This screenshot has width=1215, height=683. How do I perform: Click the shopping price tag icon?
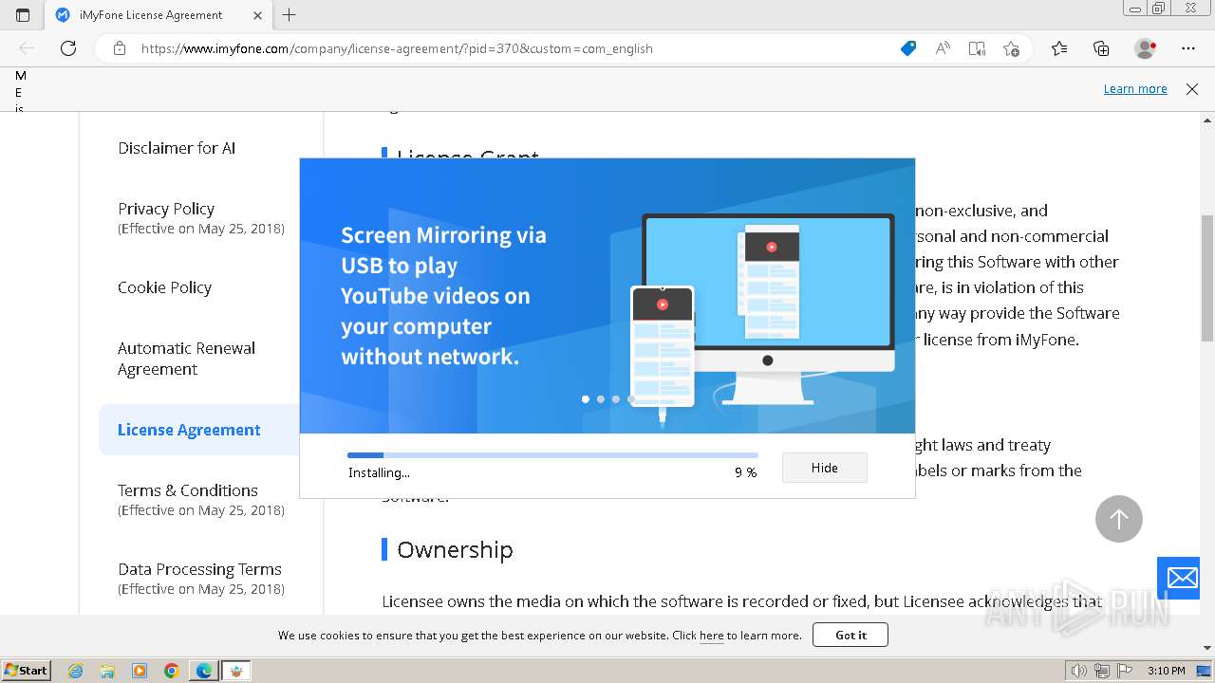[x=908, y=48]
